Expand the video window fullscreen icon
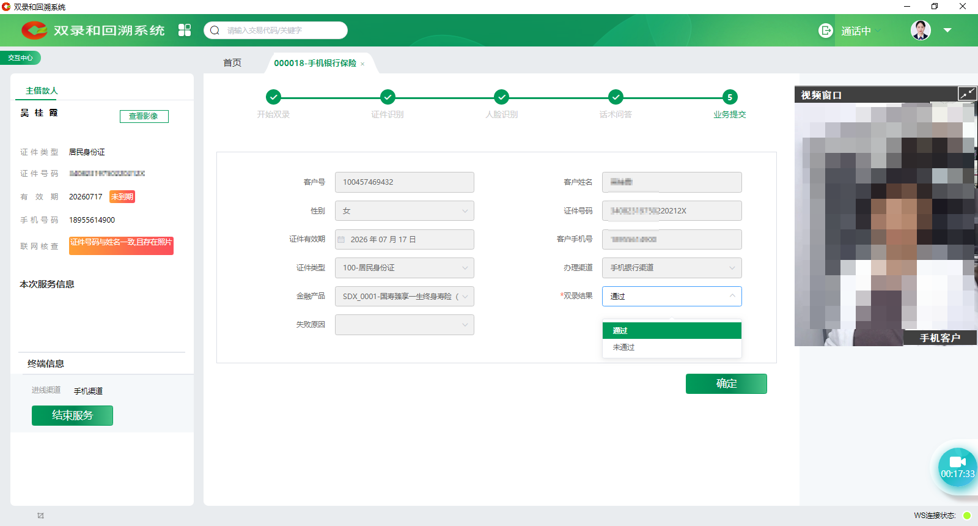Screen dimensions: 978x526 point(967,94)
